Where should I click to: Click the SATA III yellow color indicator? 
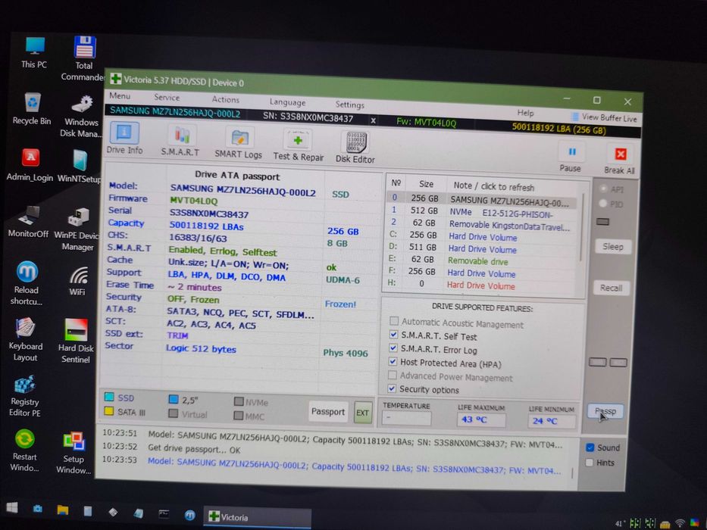pos(108,410)
